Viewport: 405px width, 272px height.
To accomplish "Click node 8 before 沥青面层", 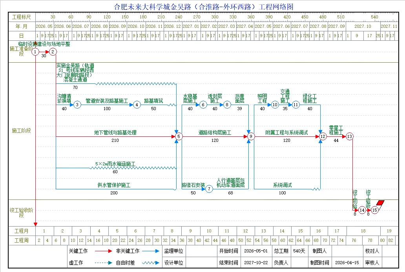I will (x=227, y=105).
